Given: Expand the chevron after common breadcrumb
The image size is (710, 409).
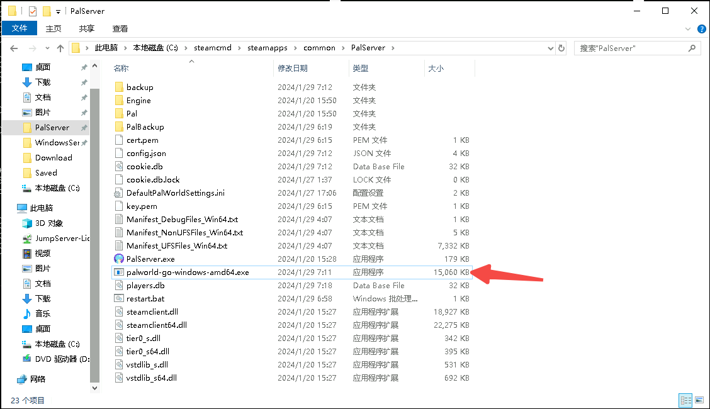Looking at the screenshot, I should 343,48.
